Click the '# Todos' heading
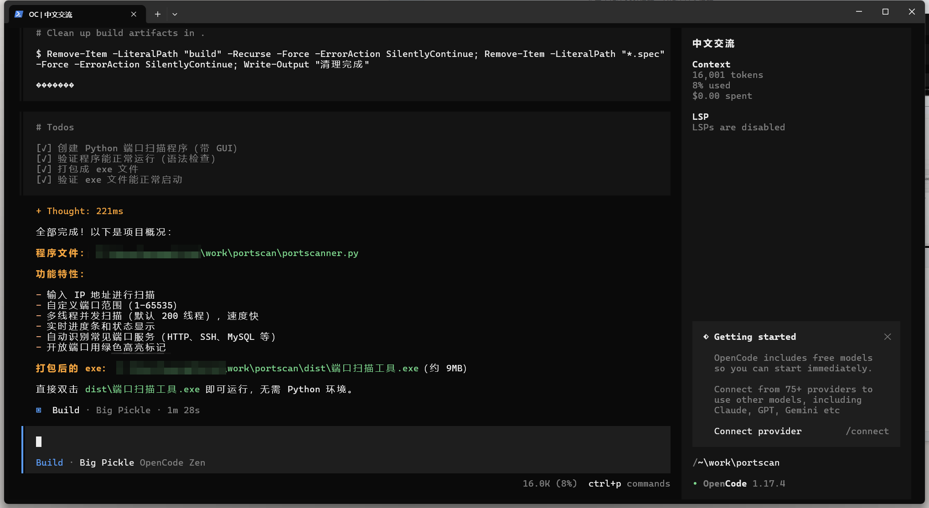Image resolution: width=929 pixels, height=508 pixels. tap(55, 127)
